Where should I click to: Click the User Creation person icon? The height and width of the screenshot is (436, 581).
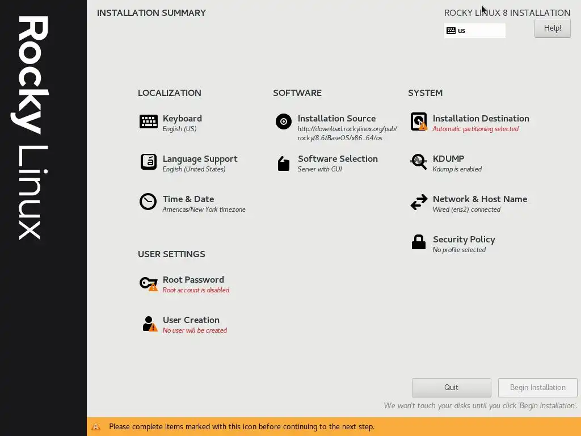pos(150,324)
